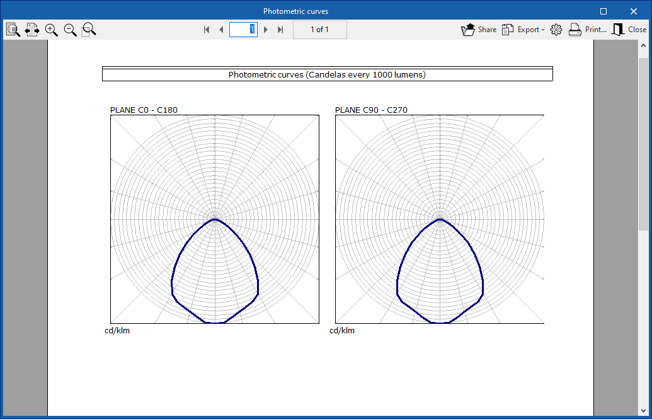The width and height of the screenshot is (652, 419).
Task: Click the PLANE C0 - C180 polar chart
Action: [x=215, y=219]
